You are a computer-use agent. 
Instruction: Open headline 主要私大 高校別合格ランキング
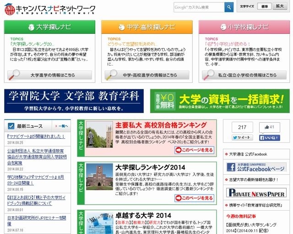[x=161, y=125]
